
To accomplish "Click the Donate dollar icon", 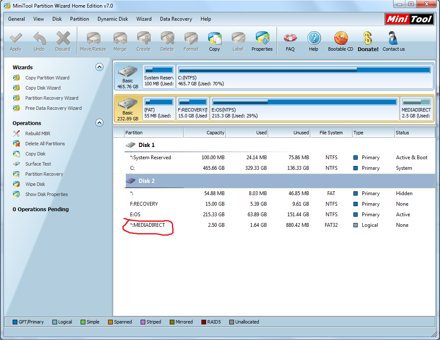I will [368, 41].
